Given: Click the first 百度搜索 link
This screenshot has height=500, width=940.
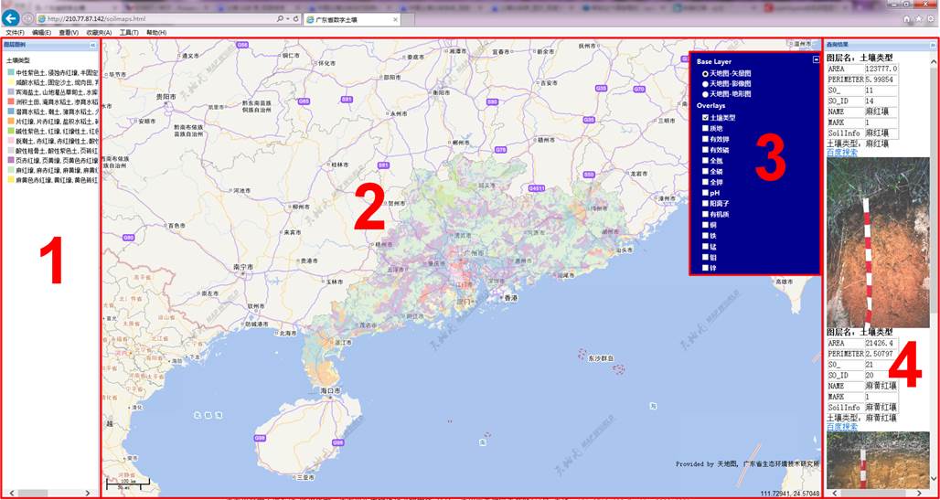Looking at the screenshot, I should point(842,152).
